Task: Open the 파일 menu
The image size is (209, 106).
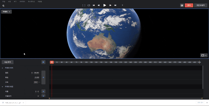Action: tap(4, 2)
